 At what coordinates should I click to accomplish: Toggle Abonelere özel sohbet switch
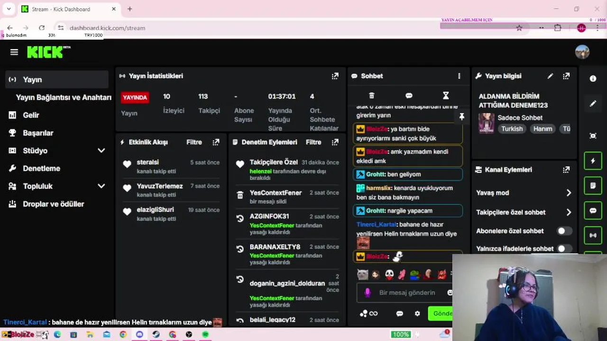point(564,231)
